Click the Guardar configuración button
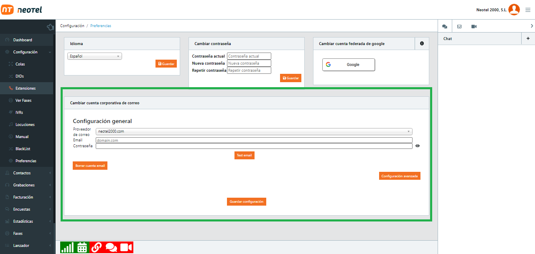Screen dimensions: 535x254 click(247, 201)
